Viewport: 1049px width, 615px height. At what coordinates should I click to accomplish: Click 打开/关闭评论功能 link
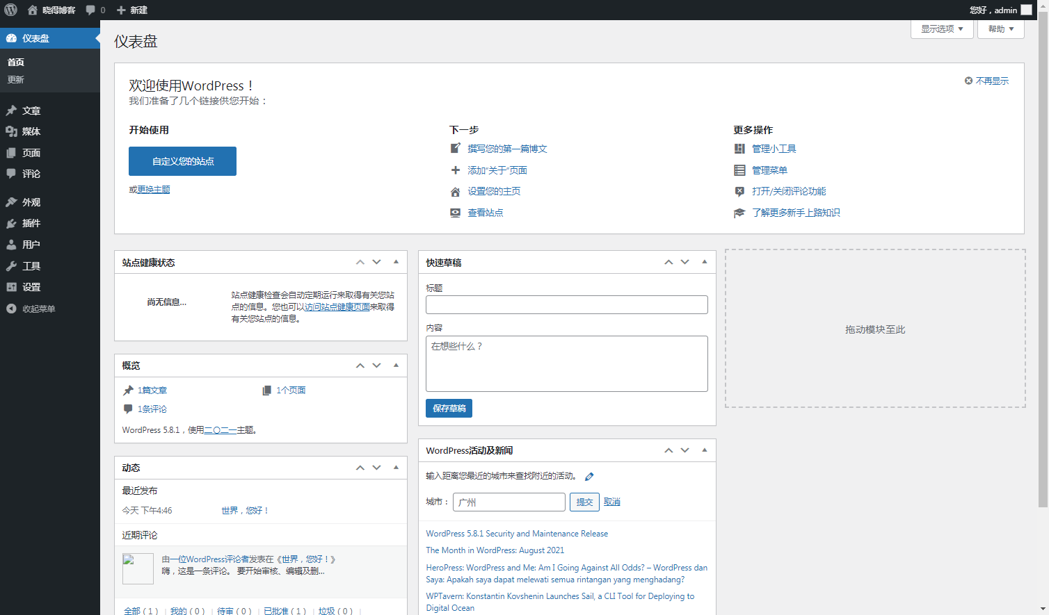(789, 191)
